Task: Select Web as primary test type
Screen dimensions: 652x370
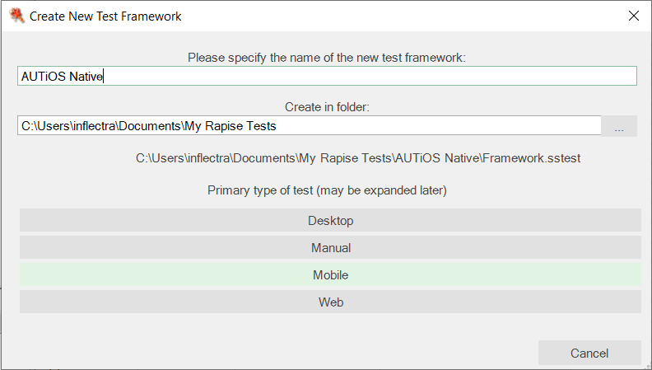Action: coord(330,302)
